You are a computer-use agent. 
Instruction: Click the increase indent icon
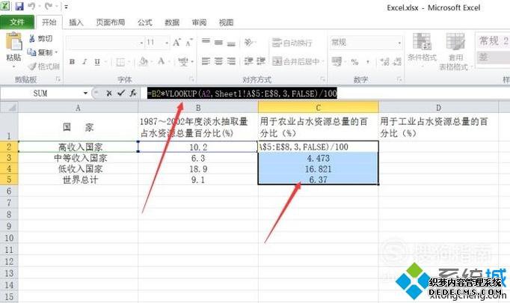point(261,61)
